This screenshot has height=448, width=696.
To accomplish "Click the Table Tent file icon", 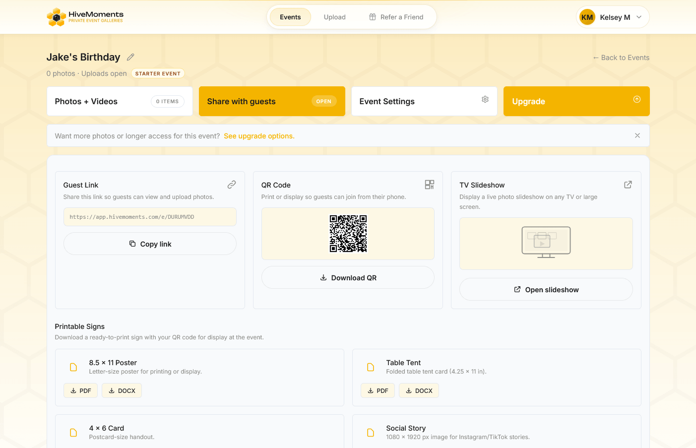I will click(x=371, y=367).
